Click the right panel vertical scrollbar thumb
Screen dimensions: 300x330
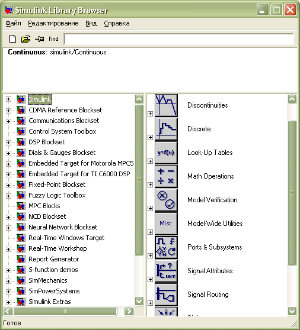(292, 193)
